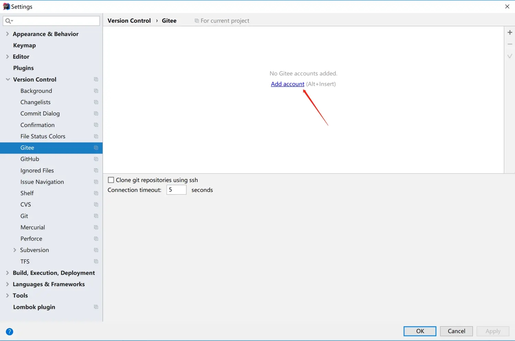Click the set default checkmark icon
This screenshot has height=341, width=515.
[510, 56]
